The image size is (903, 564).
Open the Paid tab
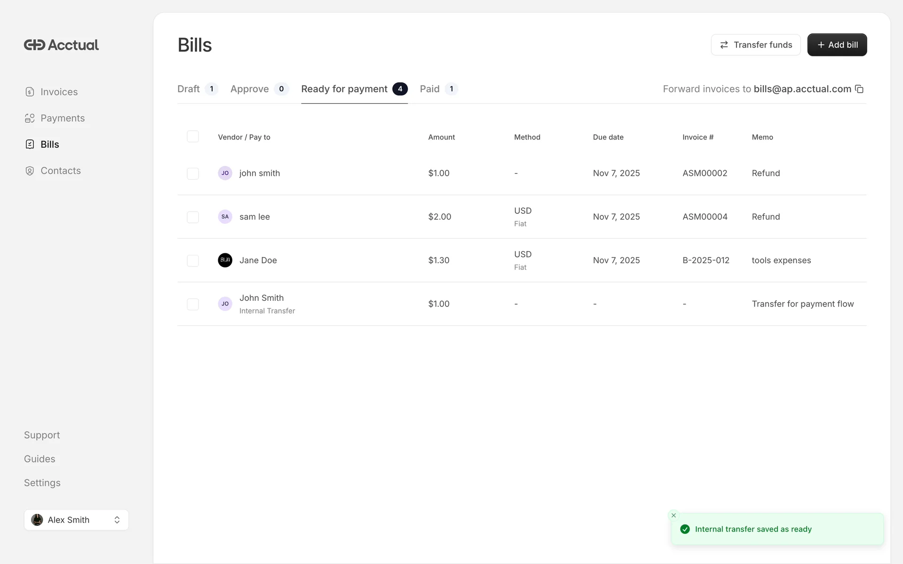click(x=430, y=89)
